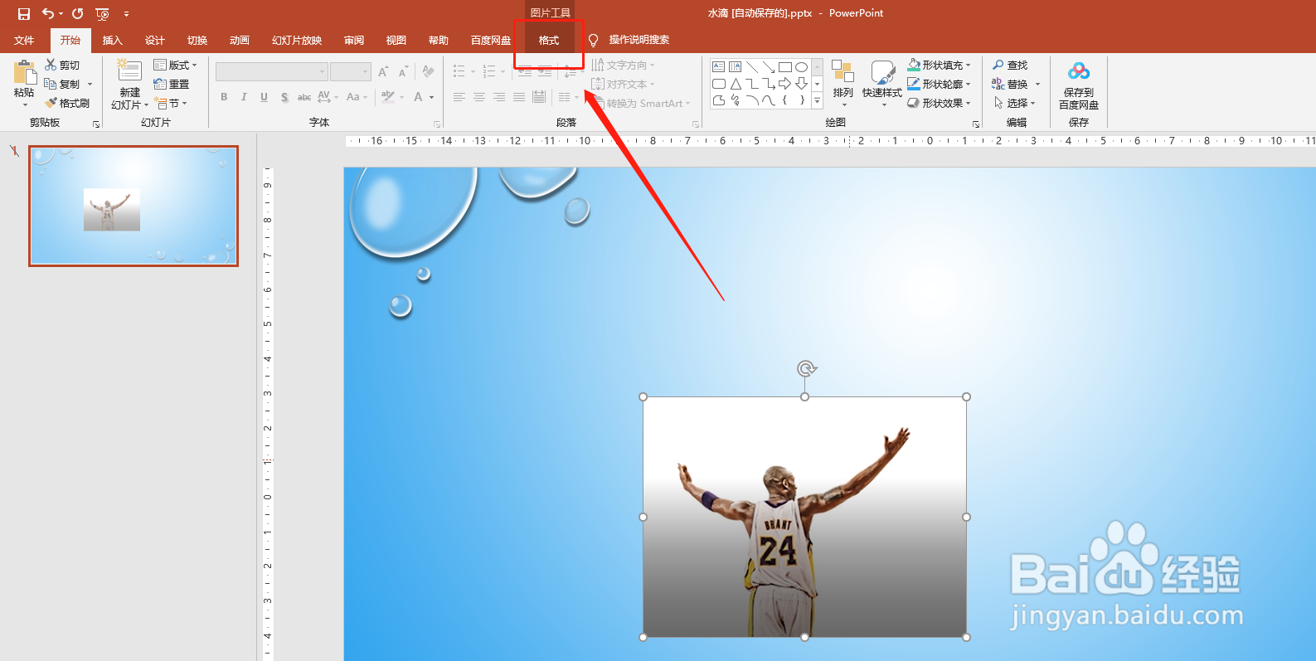
Task: Switch to the 切换 (Transitions) tab
Action: [x=197, y=40]
